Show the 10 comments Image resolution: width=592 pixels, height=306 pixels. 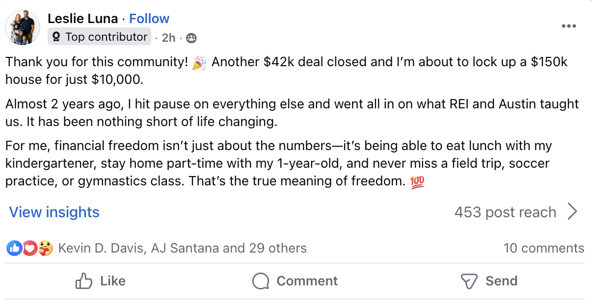tap(544, 248)
